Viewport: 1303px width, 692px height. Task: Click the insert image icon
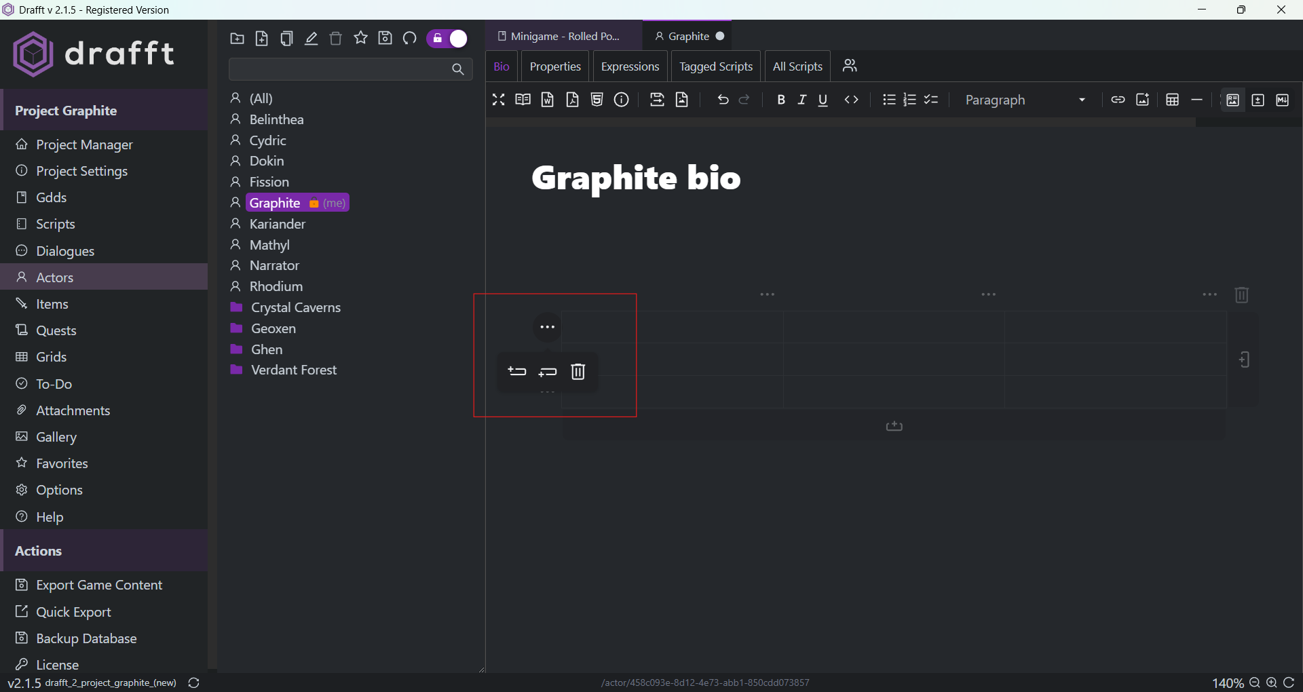[x=1142, y=100]
